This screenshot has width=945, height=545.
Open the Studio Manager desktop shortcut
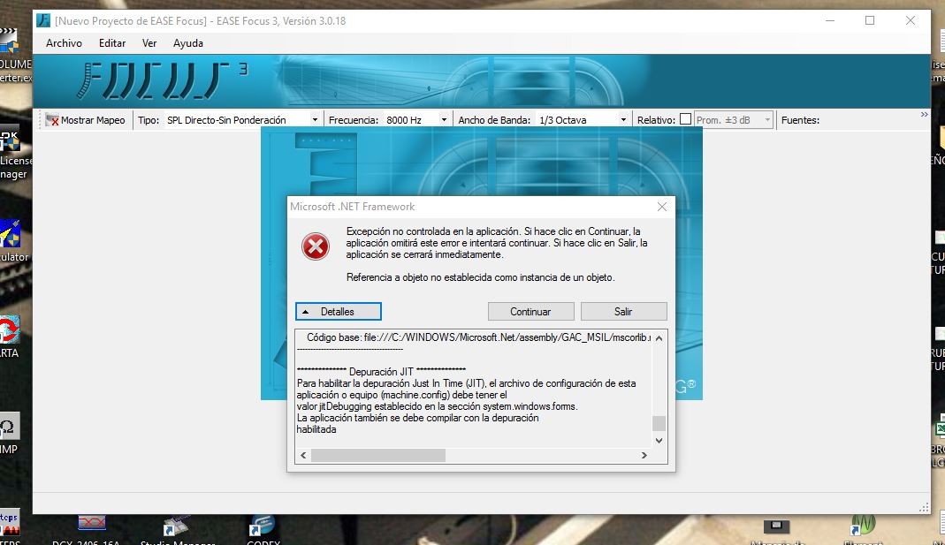(177, 530)
